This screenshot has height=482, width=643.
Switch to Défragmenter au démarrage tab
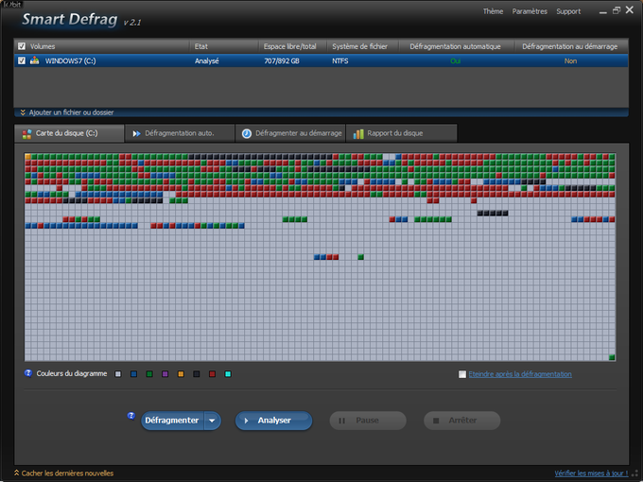pyautogui.click(x=290, y=133)
